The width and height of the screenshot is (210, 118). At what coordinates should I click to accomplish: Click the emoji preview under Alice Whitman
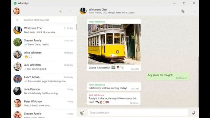[28, 57]
